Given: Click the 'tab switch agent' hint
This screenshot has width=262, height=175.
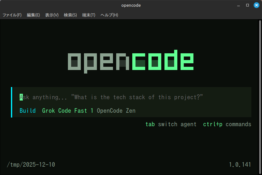Looking at the screenshot, I should pos(171,124).
